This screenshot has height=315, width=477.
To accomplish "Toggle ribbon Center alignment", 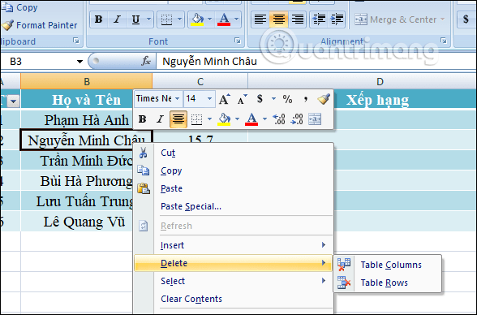I will (x=279, y=19).
